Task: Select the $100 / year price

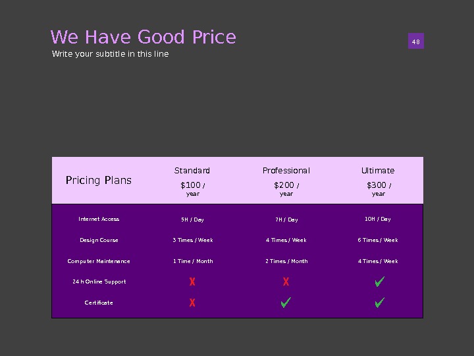Action: click(192, 189)
